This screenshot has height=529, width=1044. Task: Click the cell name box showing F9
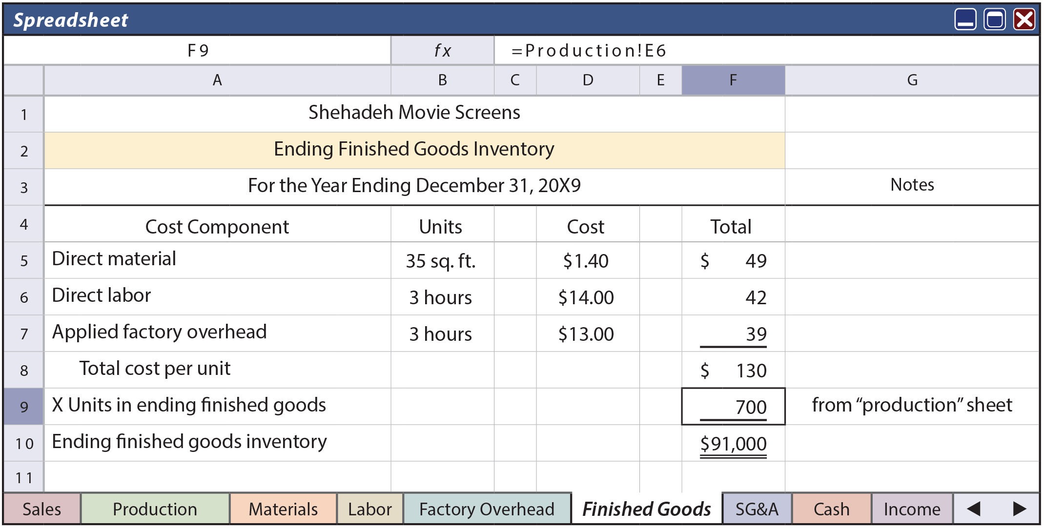tap(198, 50)
